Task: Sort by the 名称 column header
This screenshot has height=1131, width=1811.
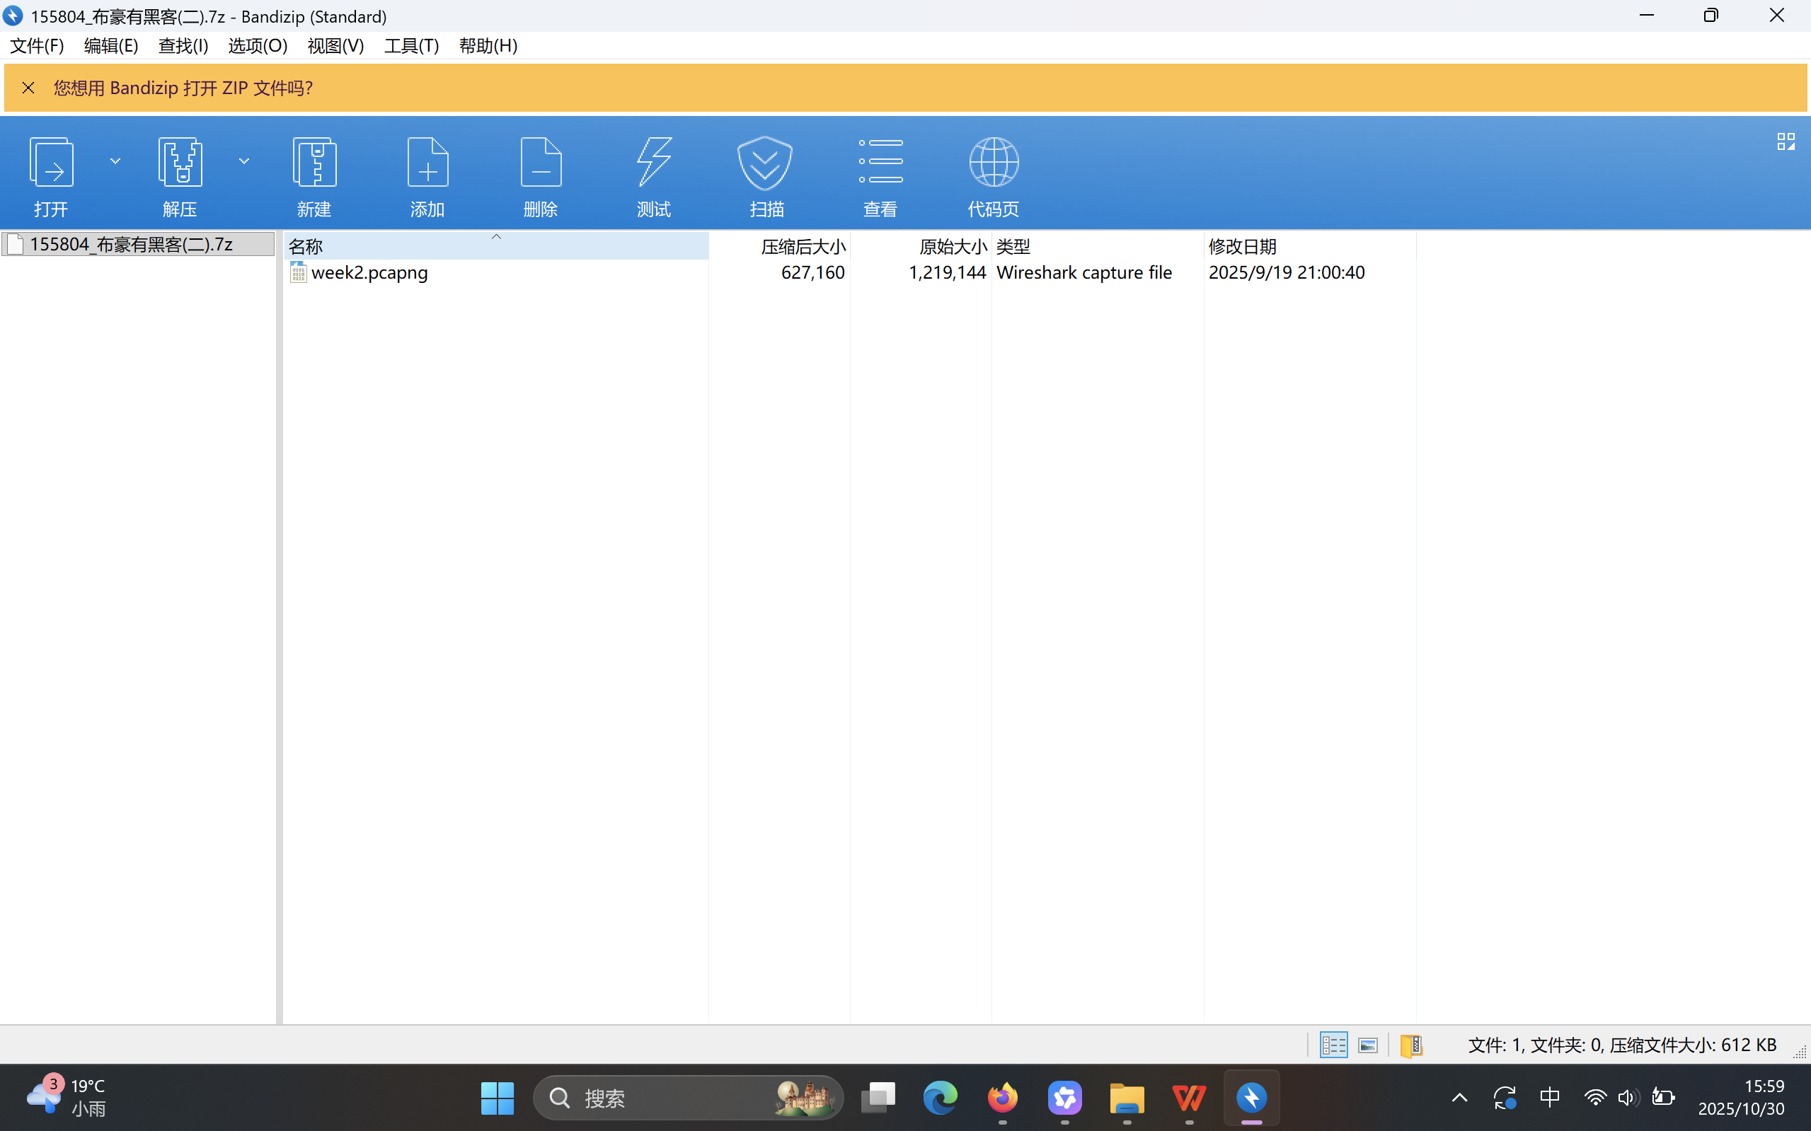Action: tap(496, 245)
